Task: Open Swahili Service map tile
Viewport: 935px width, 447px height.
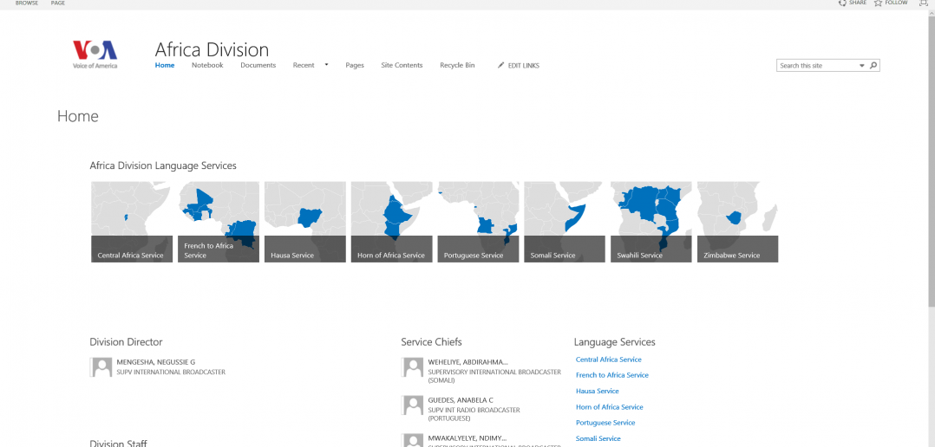Action: point(651,222)
